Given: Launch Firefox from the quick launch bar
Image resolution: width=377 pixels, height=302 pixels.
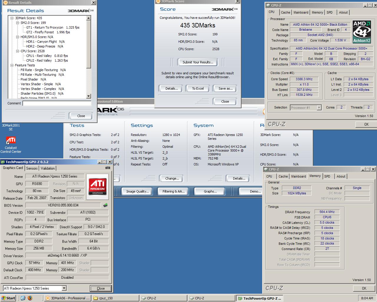Looking at the screenshot, I should click(x=30, y=298).
